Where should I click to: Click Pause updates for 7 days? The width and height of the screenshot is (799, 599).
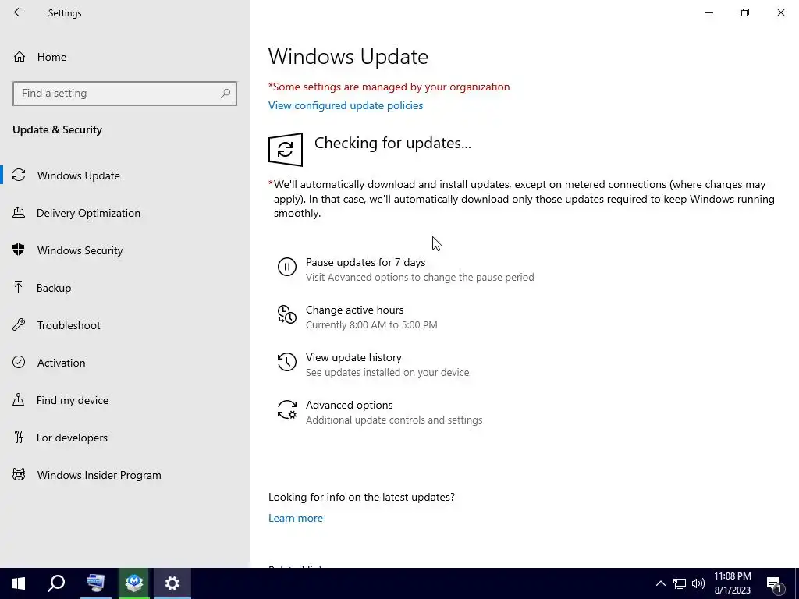(365, 262)
